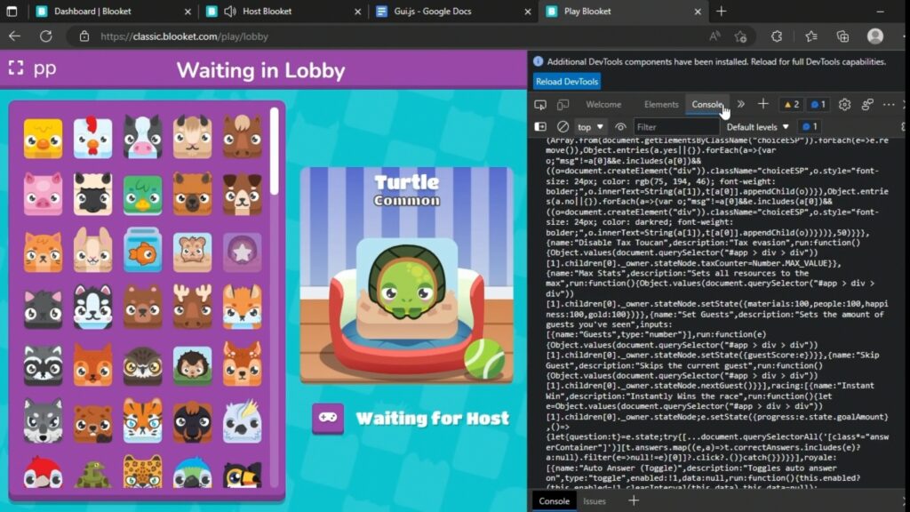Open browser Extensions puzzle icon
910x512 pixels.
tap(777, 36)
